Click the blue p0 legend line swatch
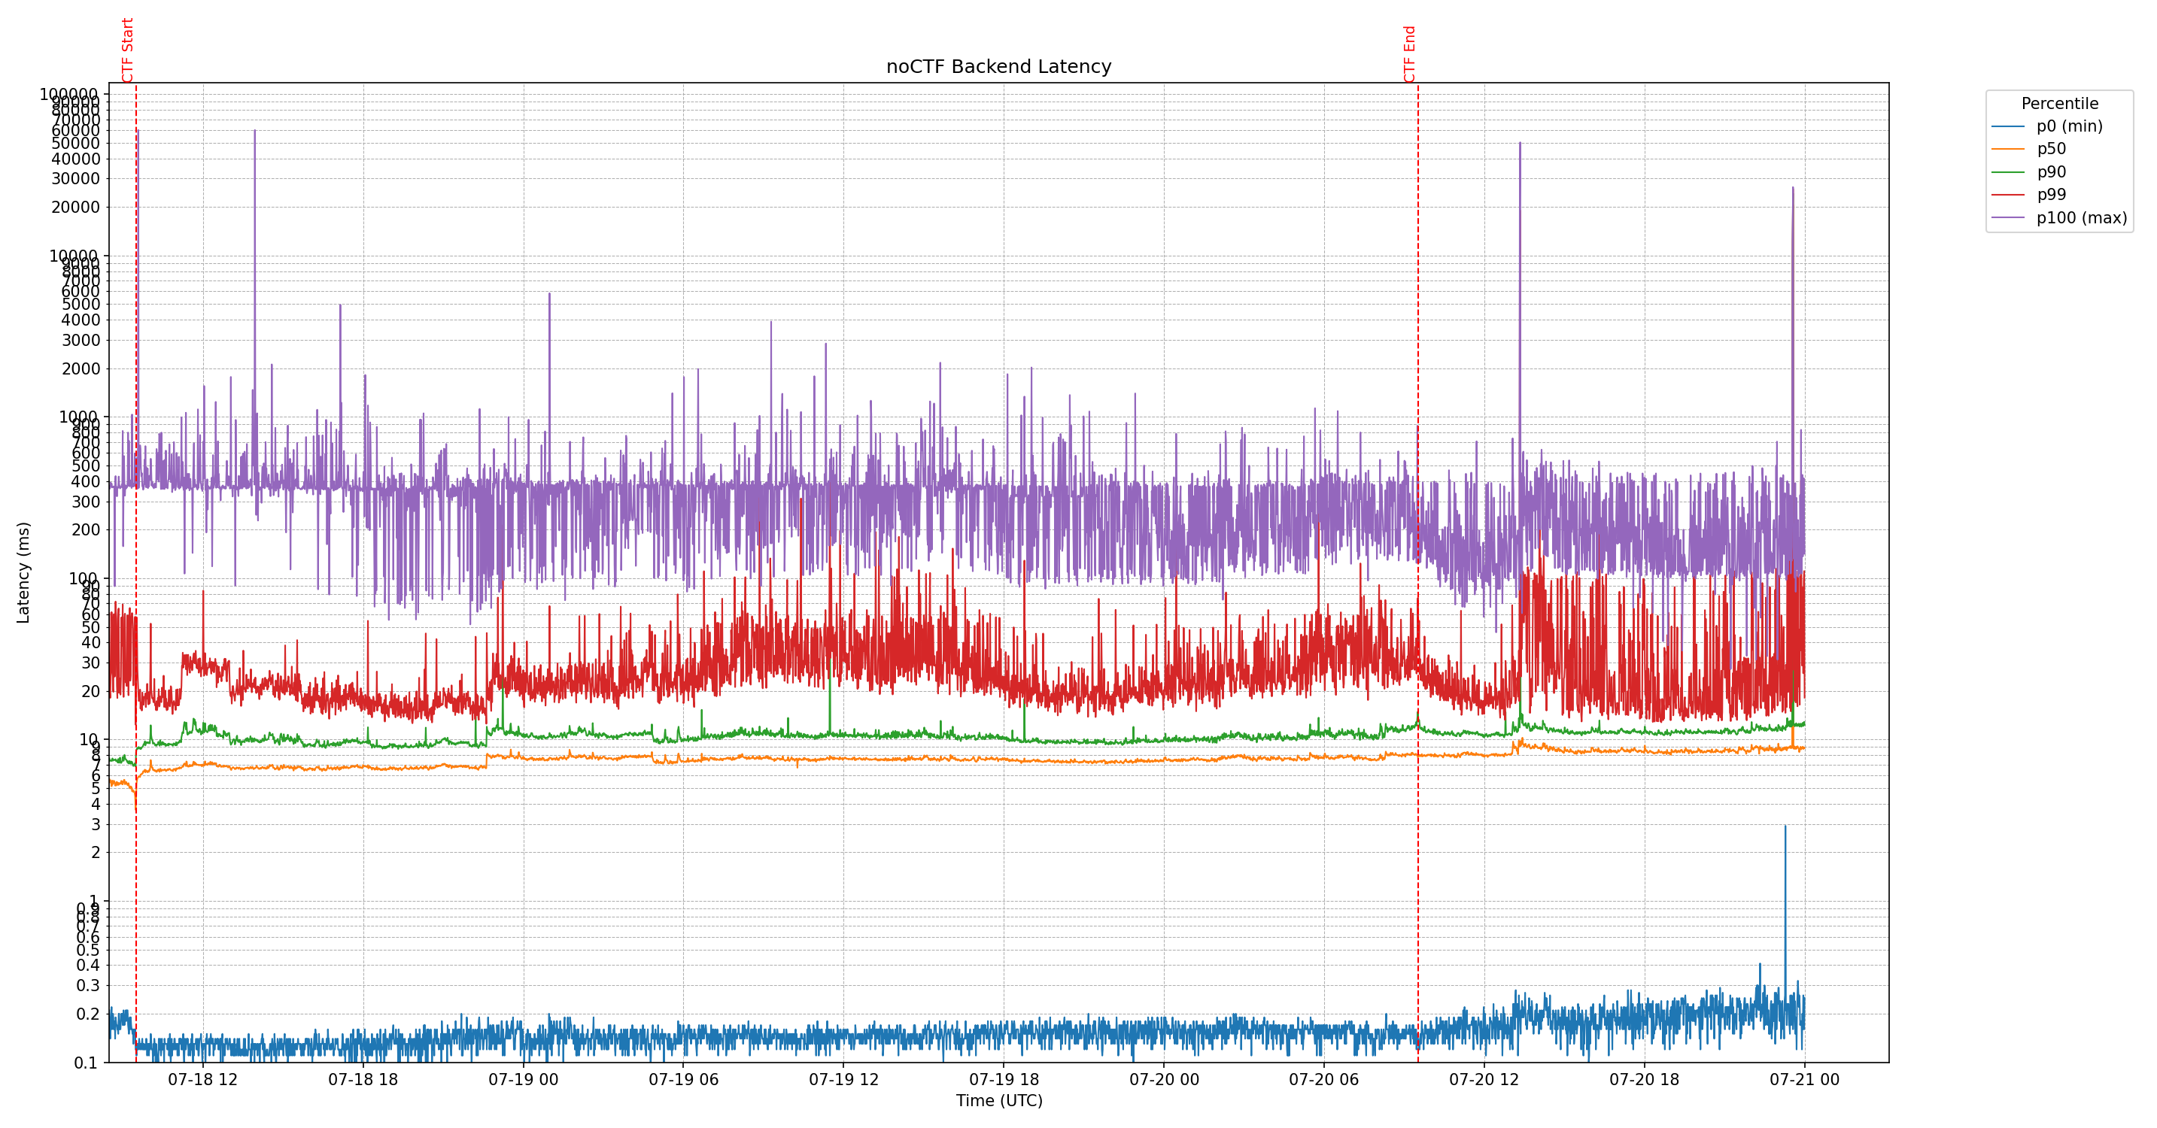Image resolution: width=2157 pixels, height=1128 pixels. click(x=2007, y=127)
